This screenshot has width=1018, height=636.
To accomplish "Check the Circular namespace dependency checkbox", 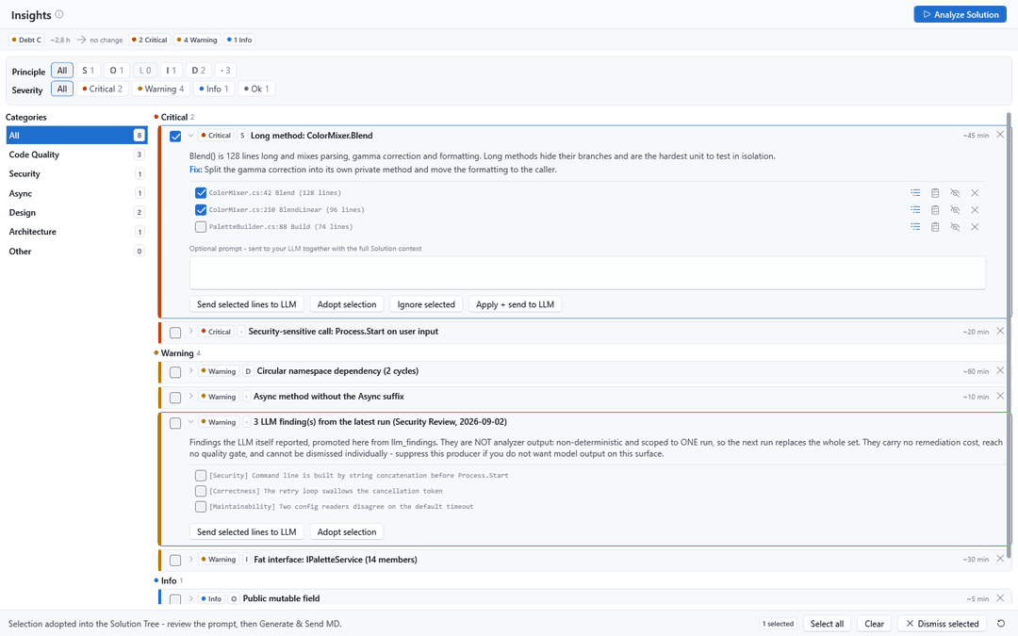I will pyautogui.click(x=175, y=372).
